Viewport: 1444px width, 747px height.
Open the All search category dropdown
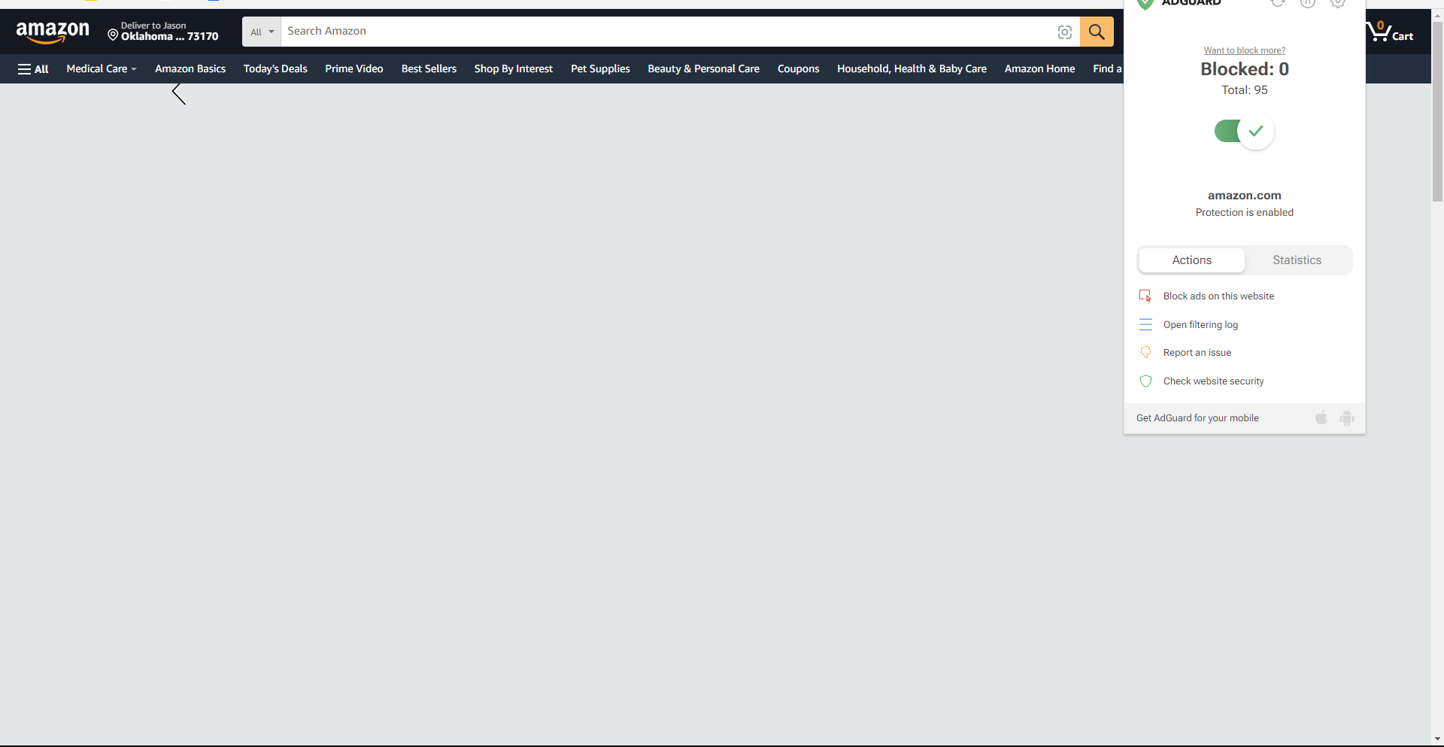pos(261,32)
